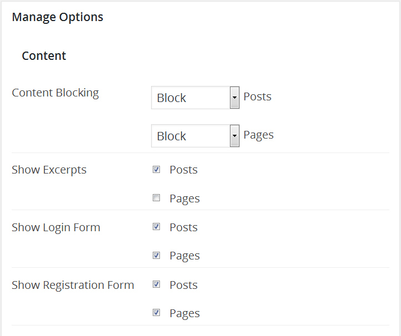Click the Content section heading
This screenshot has height=336, width=401.
pyautogui.click(x=44, y=56)
